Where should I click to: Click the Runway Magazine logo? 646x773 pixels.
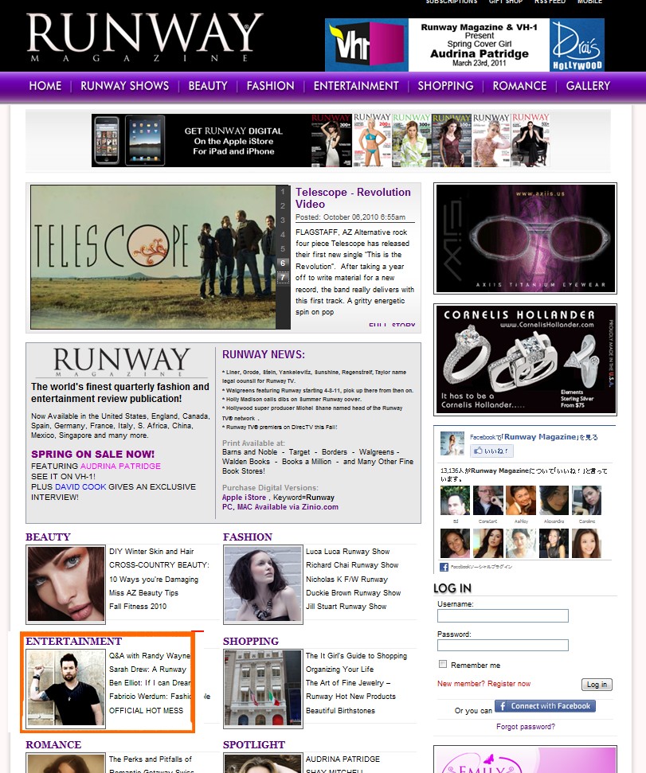(145, 37)
